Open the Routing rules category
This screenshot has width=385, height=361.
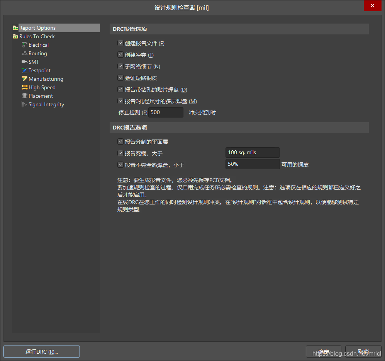pyautogui.click(x=37, y=53)
